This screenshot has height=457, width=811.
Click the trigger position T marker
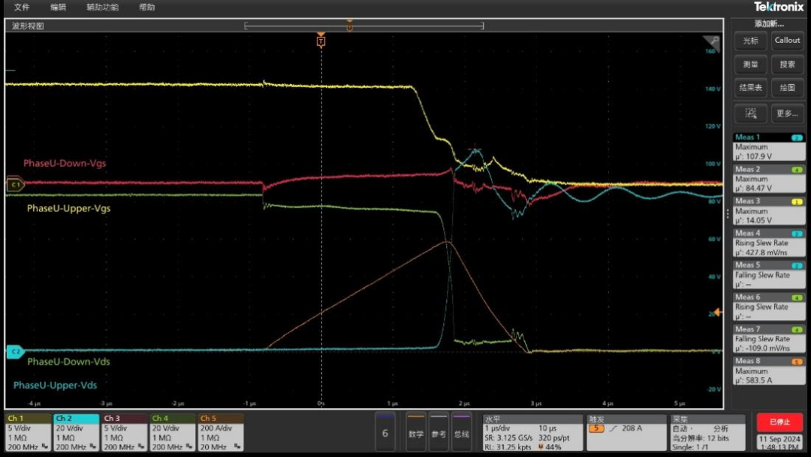[321, 41]
